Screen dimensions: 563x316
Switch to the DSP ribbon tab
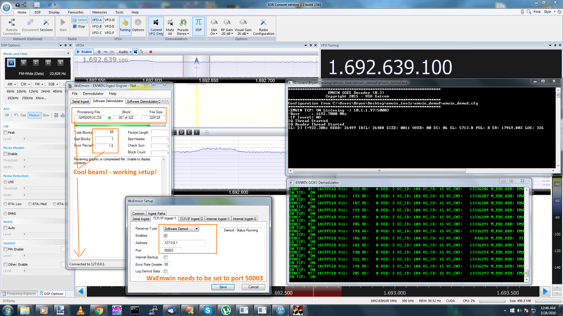[38, 12]
